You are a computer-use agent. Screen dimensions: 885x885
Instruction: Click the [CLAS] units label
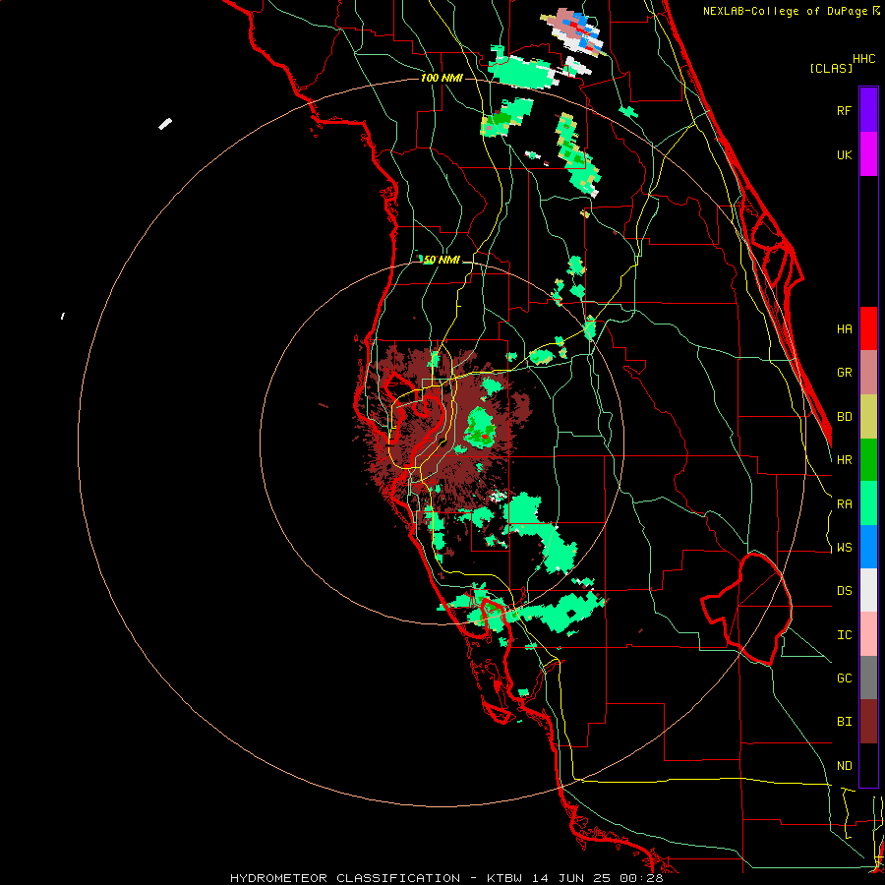pyautogui.click(x=831, y=68)
